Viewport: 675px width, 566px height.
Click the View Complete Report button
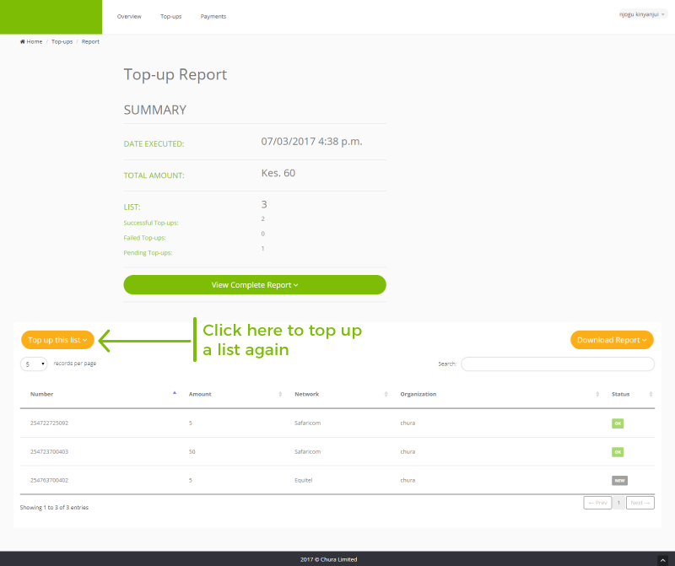click(x=254, y=285)
